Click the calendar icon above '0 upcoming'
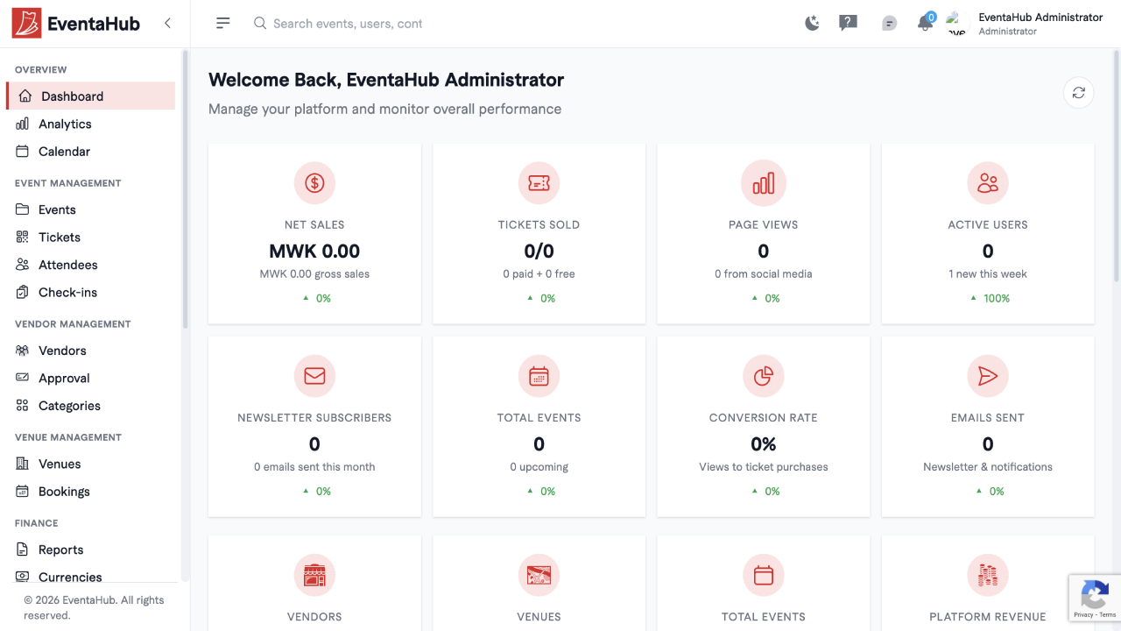 [x=539, y=376]
